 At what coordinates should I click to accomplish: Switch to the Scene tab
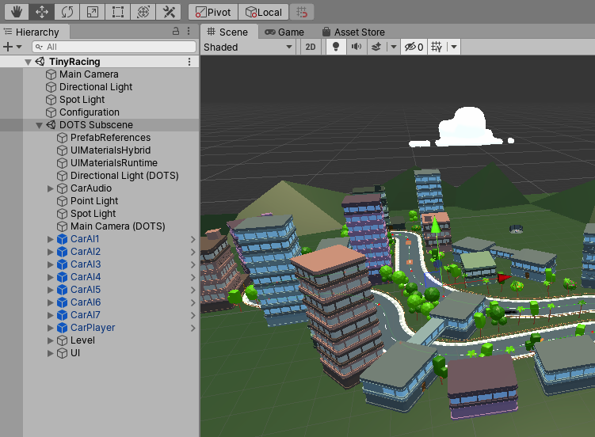229,32
